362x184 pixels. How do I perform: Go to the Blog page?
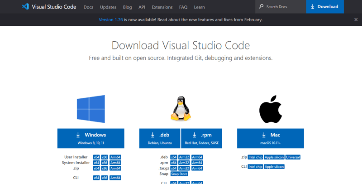pos(127,7)
